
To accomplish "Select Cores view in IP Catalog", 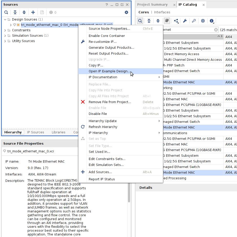I will 144,12.
